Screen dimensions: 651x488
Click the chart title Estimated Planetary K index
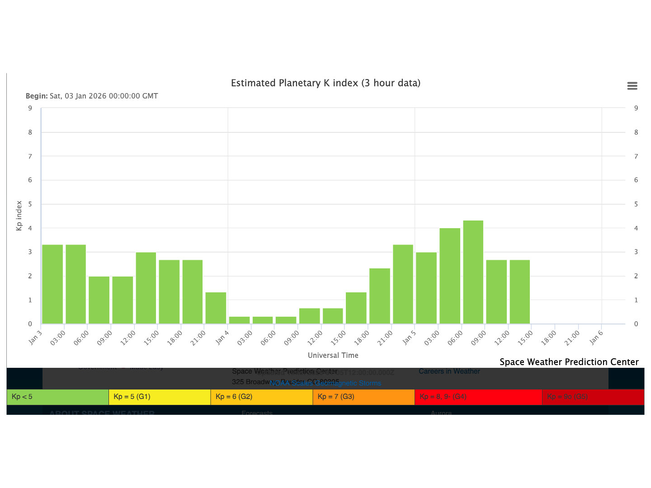point(325,83)
